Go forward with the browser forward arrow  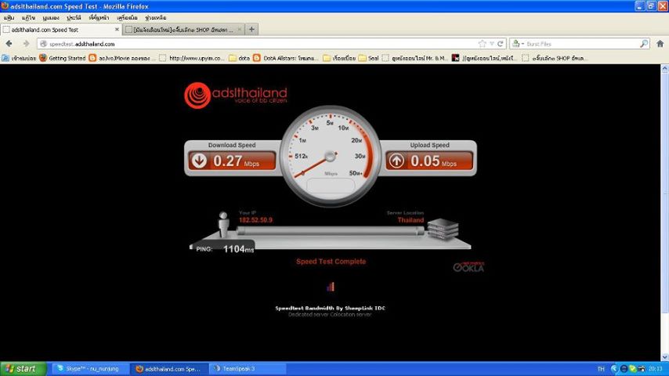click(26, 44)
